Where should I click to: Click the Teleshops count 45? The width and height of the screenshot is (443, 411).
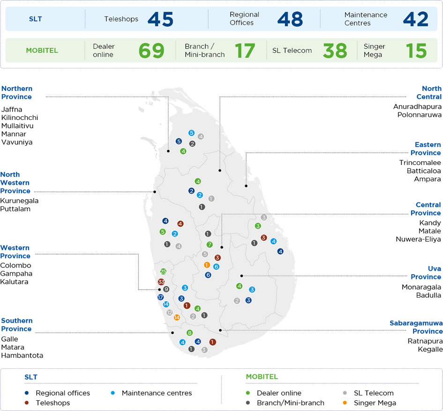tap(160, 19)
